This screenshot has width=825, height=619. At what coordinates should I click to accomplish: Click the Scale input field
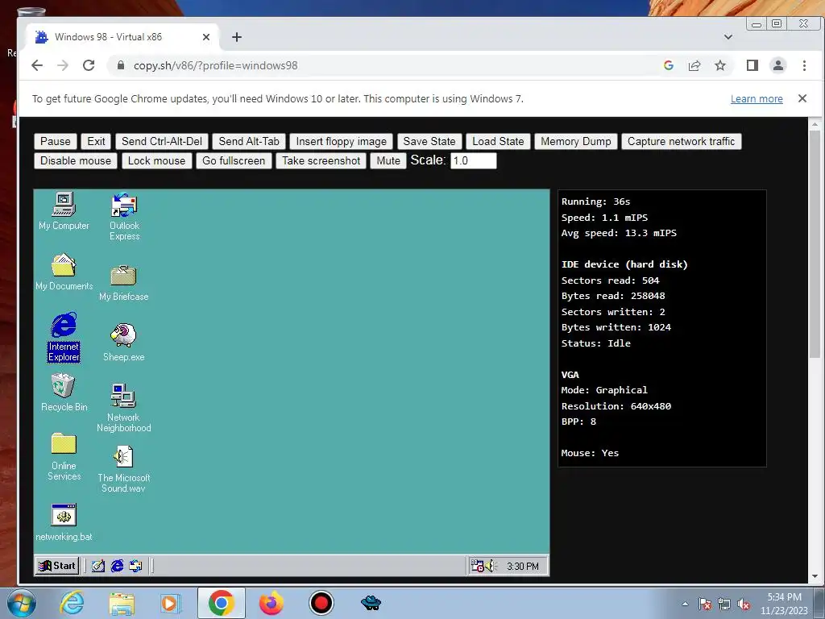(x=473, y=160)
